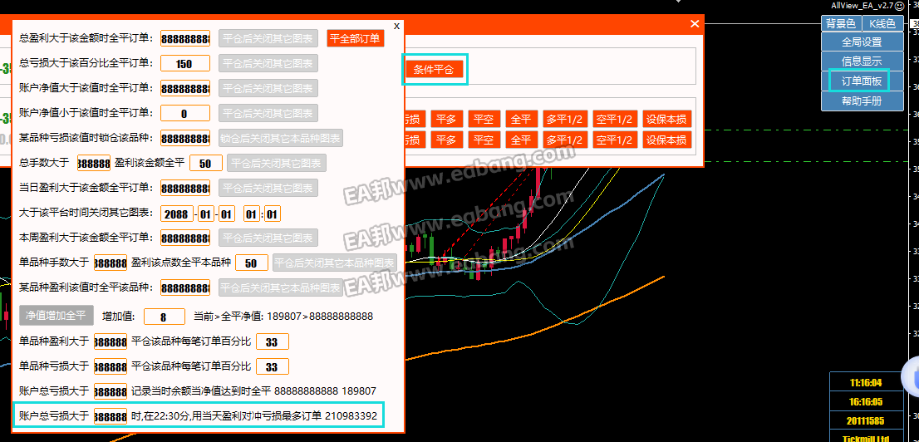Viewport: 919px width, 442px height.
Task: Toggle 平仓后关闭其它图表 on 当日盈利 row
Action: [268, 188]
